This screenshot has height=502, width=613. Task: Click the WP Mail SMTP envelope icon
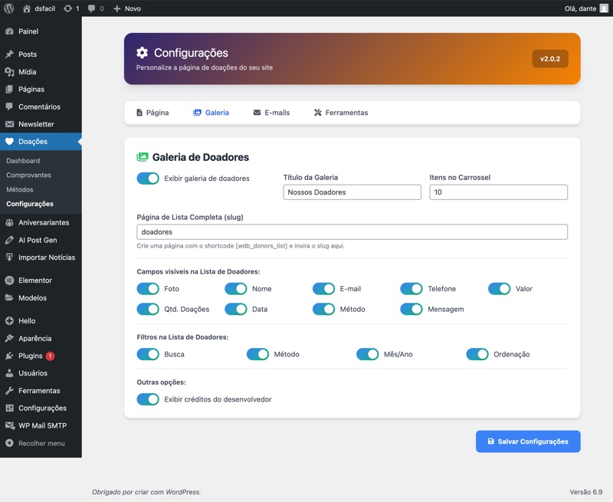click(x=9, y=425)
